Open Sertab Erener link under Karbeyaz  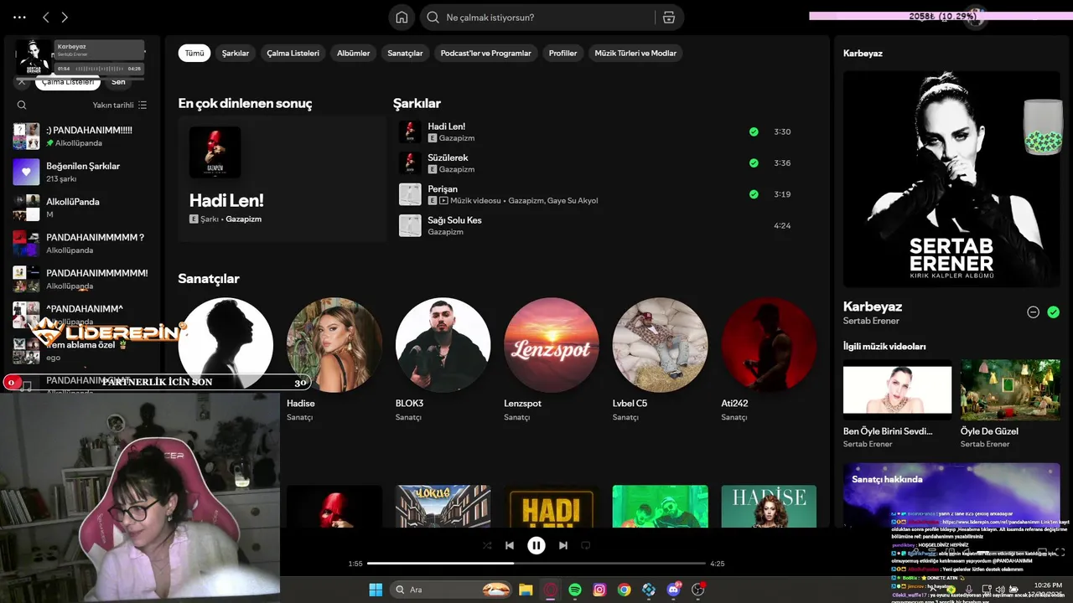[871, 321]
